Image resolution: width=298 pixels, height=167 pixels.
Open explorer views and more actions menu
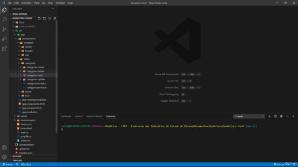[53, 9]
